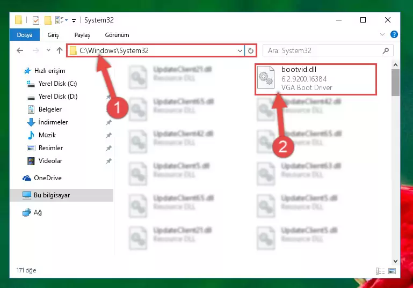Open recent locations dropdown arrow
Screen dimensions: 413x288
[48, 50]
